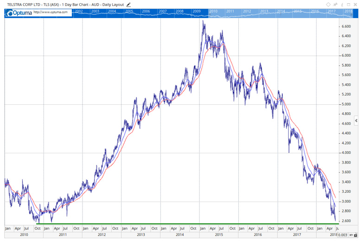Click 2018 at the overview strip end
Image resolution: width=364 pixels, height=241 pixels.
(348, 11)
